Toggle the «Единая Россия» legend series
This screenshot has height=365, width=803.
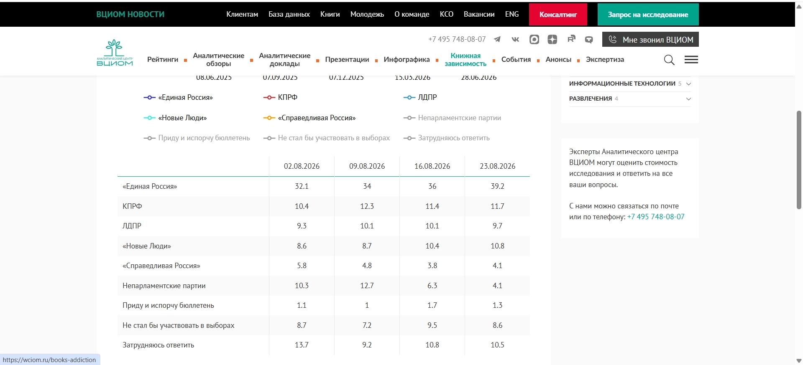click(178, 97)
